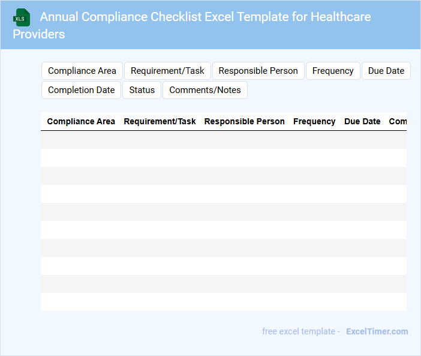Click the Responsible Person tag
421x356 pixels.
(x=258, y=71)
